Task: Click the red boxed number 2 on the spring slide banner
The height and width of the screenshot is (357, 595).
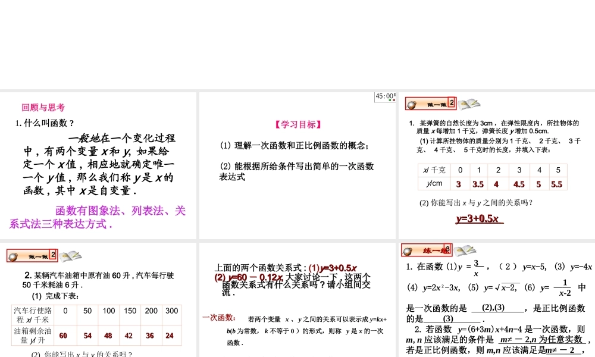Action: pos(452,102)
